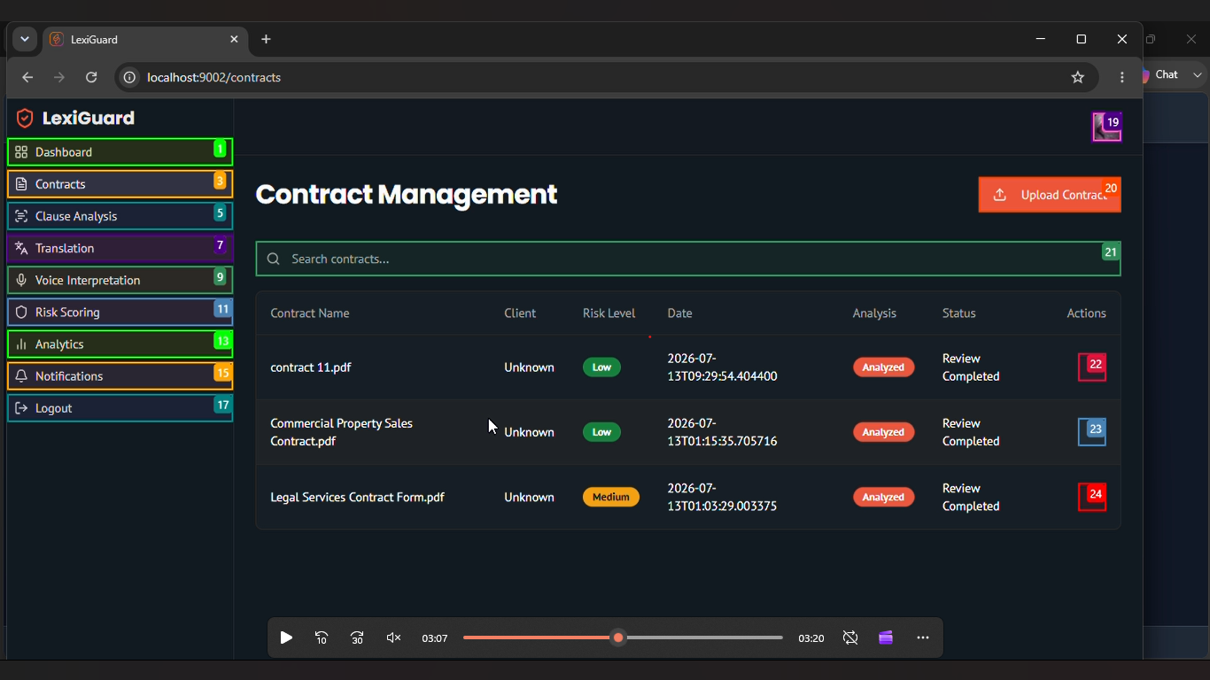
Task: Show the Analytics section
Action: click(120, 344)
